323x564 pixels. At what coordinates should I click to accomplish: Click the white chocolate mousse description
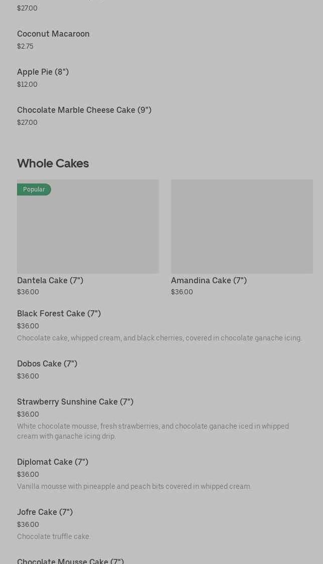[152, 431]
